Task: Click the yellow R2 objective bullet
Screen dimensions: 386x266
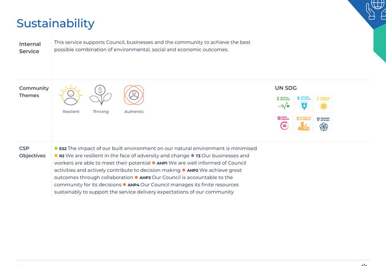Action: click(x=56, y=156)
